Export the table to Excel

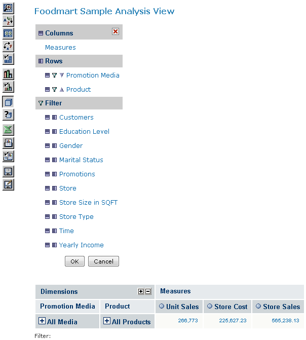(x=8, y=130)
